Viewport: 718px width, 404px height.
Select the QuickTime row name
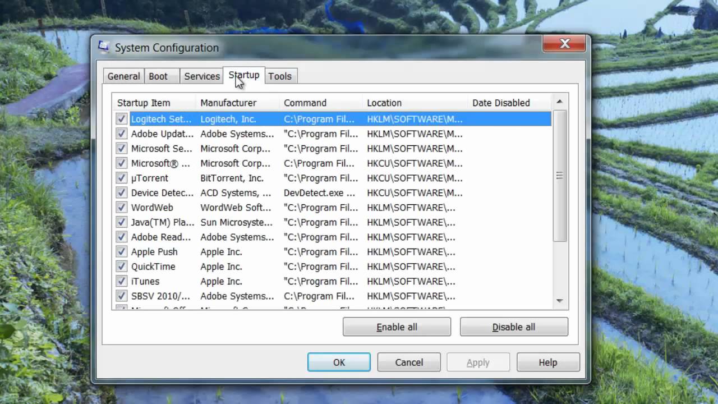[153, 267]
